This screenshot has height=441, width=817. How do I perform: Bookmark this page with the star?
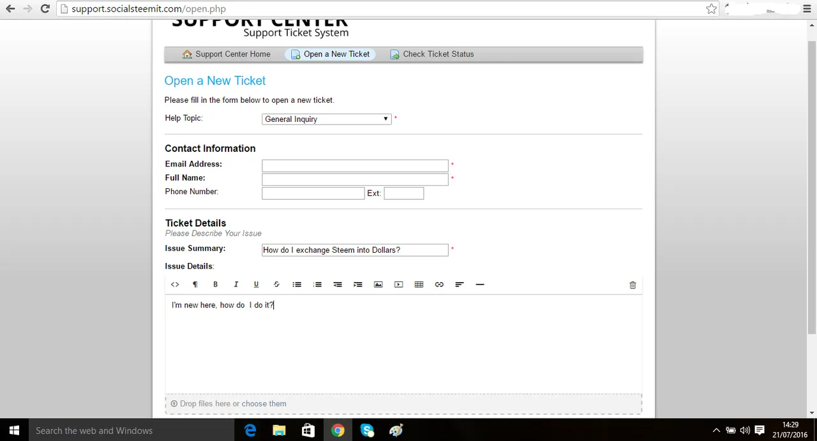point(711,9)
